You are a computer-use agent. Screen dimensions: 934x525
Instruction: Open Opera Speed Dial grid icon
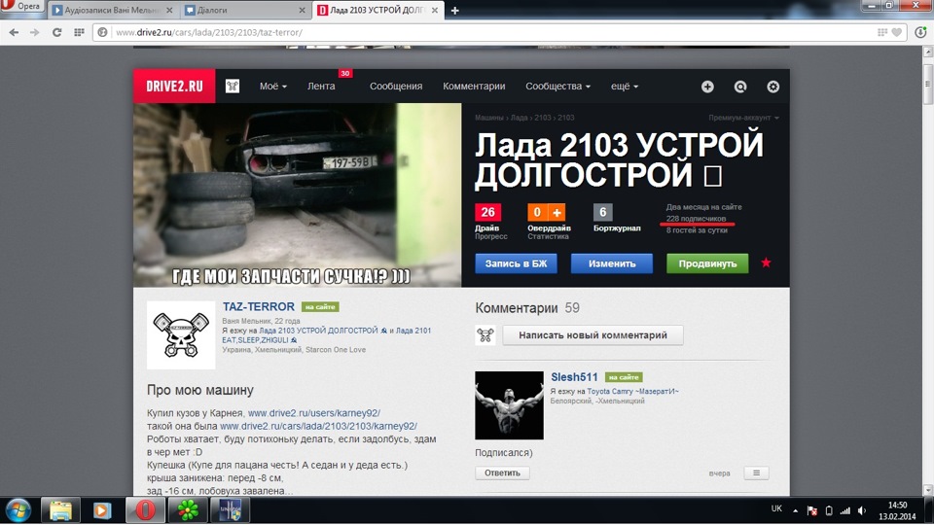79,32
